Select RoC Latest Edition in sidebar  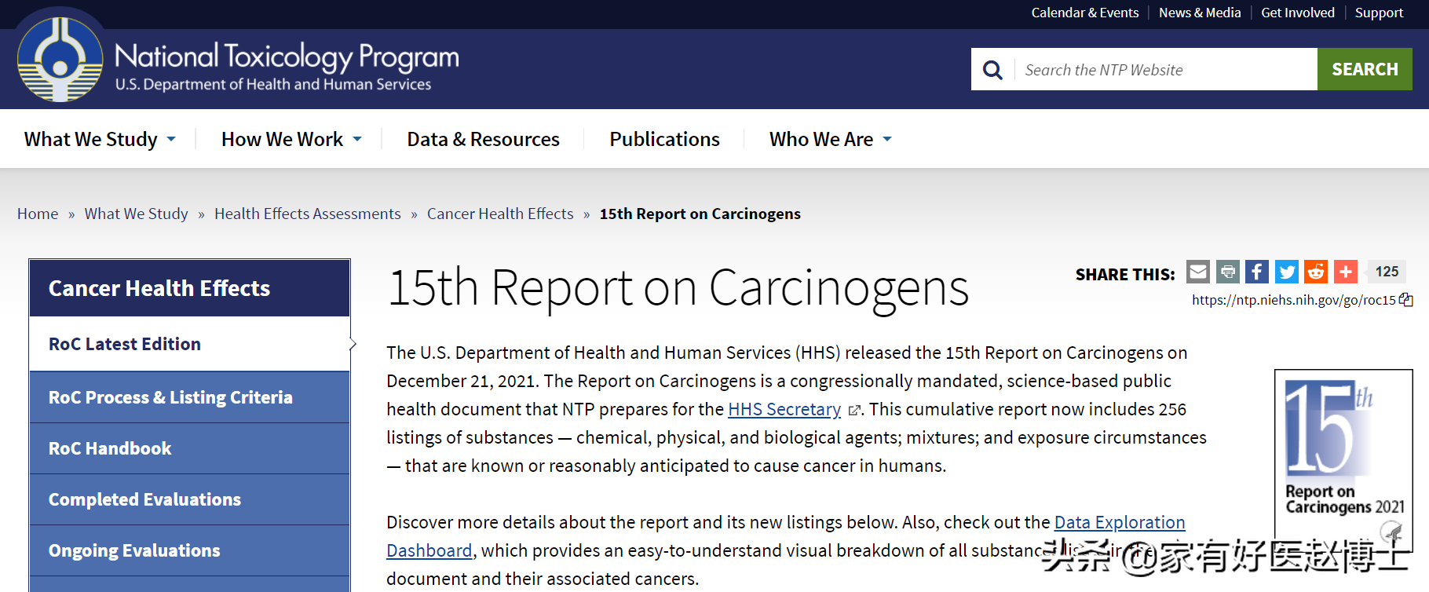pos(189,344)
